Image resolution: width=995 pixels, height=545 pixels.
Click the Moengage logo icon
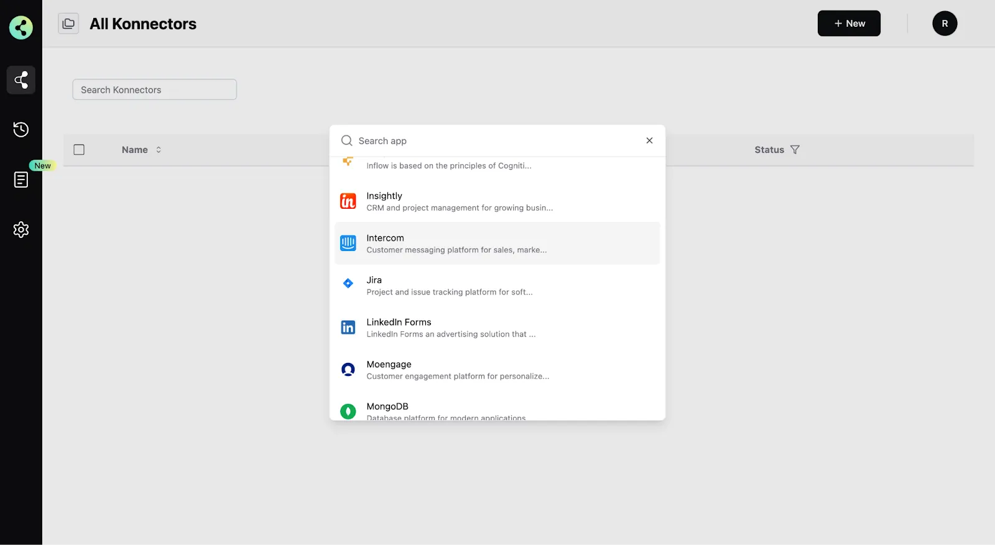[348, 370]
